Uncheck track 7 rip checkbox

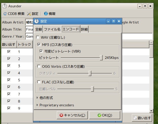[9, 94]
